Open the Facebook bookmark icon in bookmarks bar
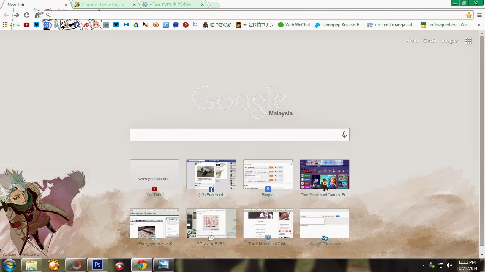Viewport: 485px width, 272px height. click(x=76, y=25)
